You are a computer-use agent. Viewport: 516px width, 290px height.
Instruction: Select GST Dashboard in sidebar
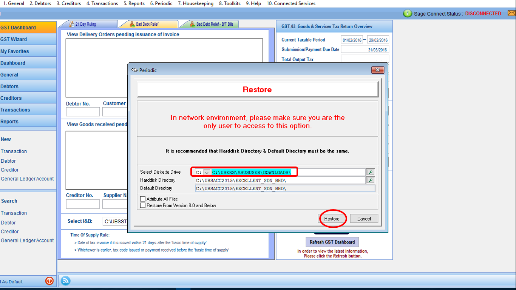pos(28,27)
